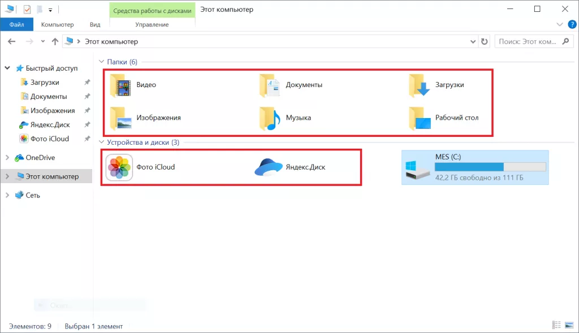Expand the Сеть tree node

[x=7, y=195]
